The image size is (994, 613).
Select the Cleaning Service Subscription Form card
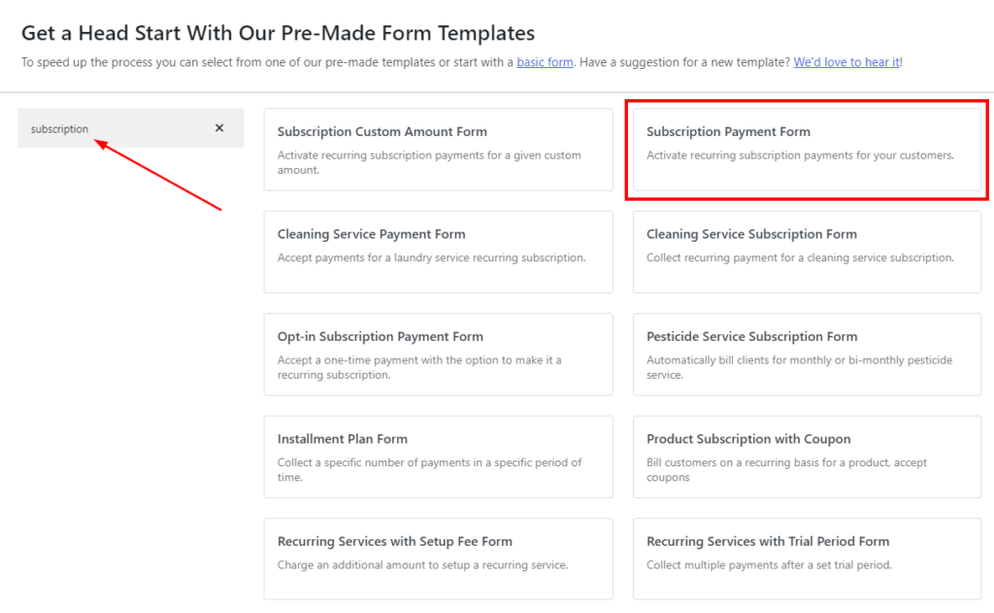pyautogui.click(x=807, y=252)
